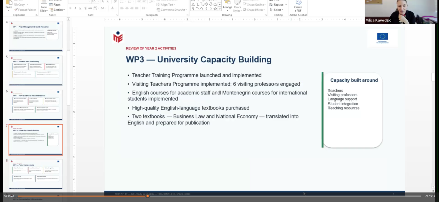Open the Quick Styles gallery

coord(238,6)
